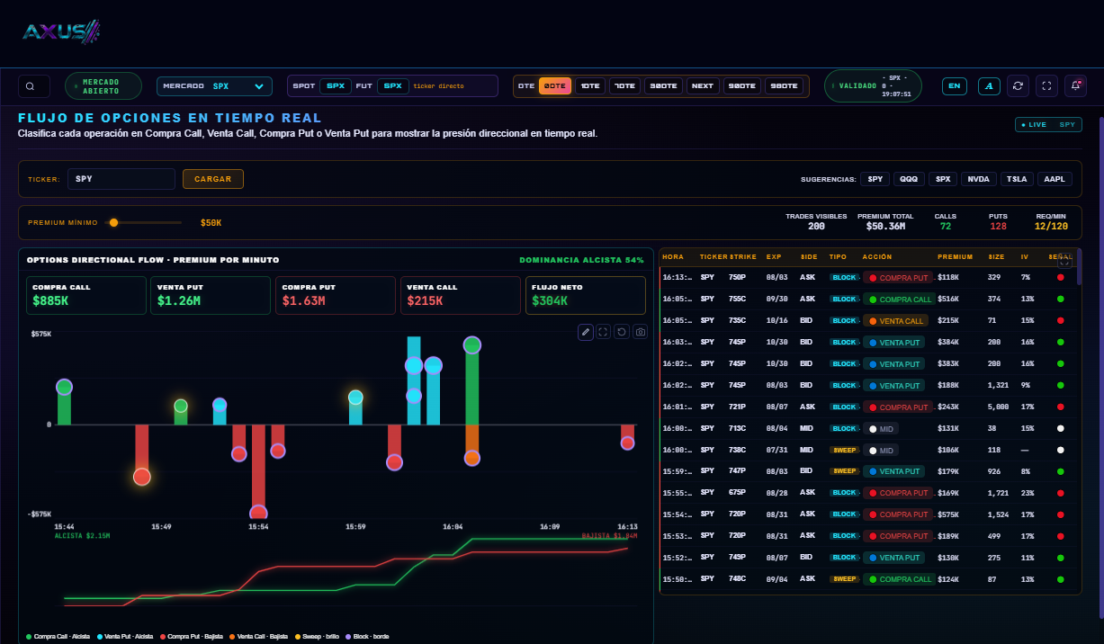The width and height of the screenshot is (1104, 644).
Task: Select the NEXT expiration tab
Action: 703,86
